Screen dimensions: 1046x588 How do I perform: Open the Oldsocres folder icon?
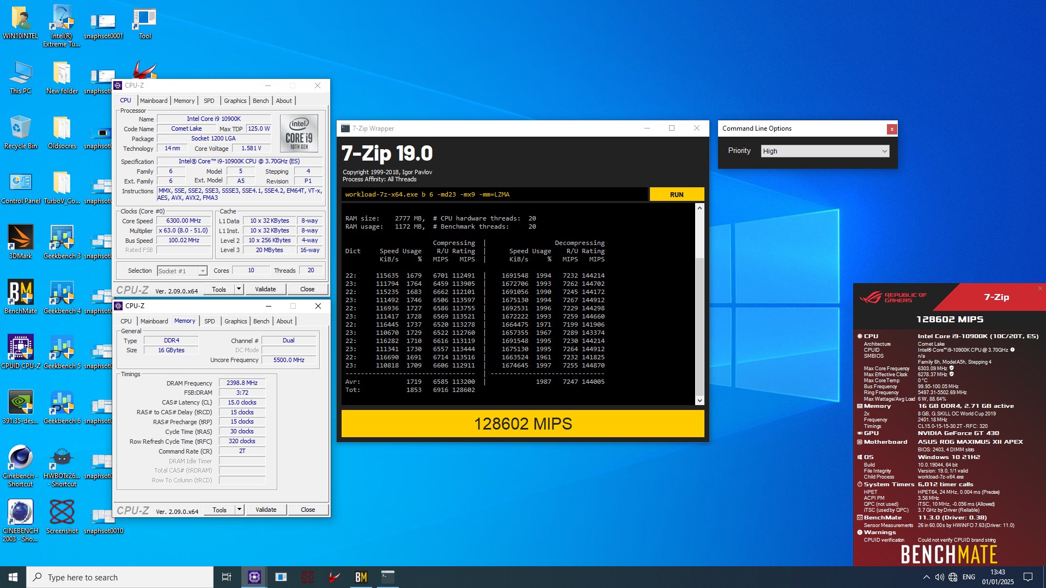(x=62, y=133)
